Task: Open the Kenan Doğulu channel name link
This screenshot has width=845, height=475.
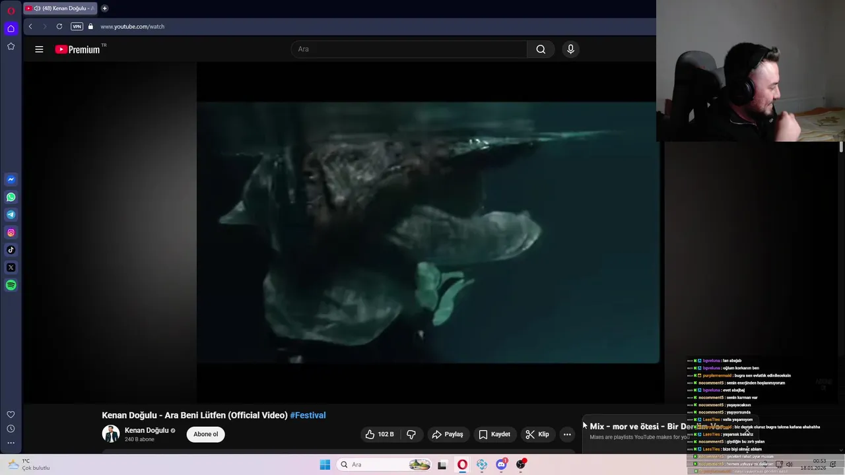Action: [x=147, y=430]
